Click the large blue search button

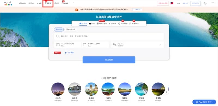109,60
